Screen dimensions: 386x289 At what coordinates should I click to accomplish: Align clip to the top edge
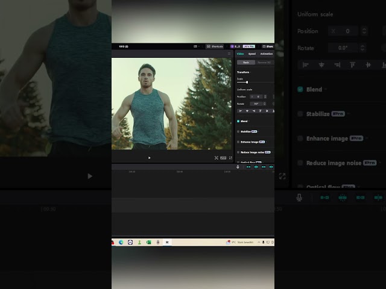point(260,111)
